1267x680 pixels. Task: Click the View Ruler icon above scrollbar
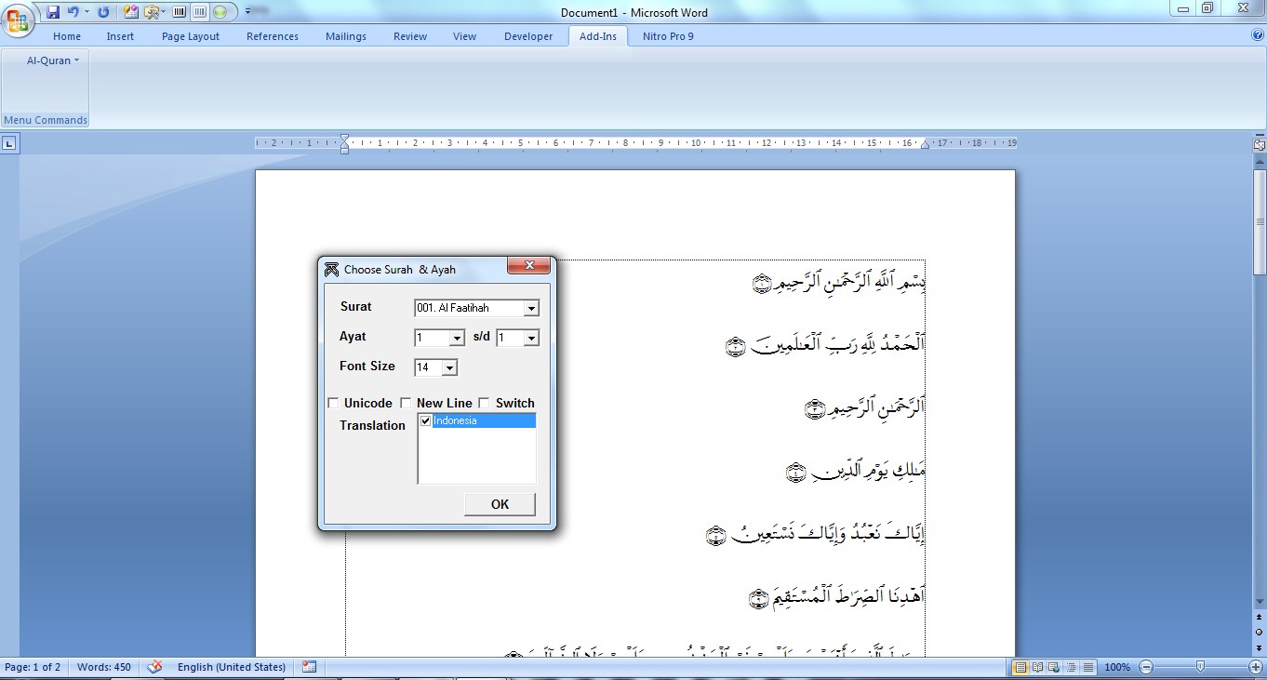1260,145
